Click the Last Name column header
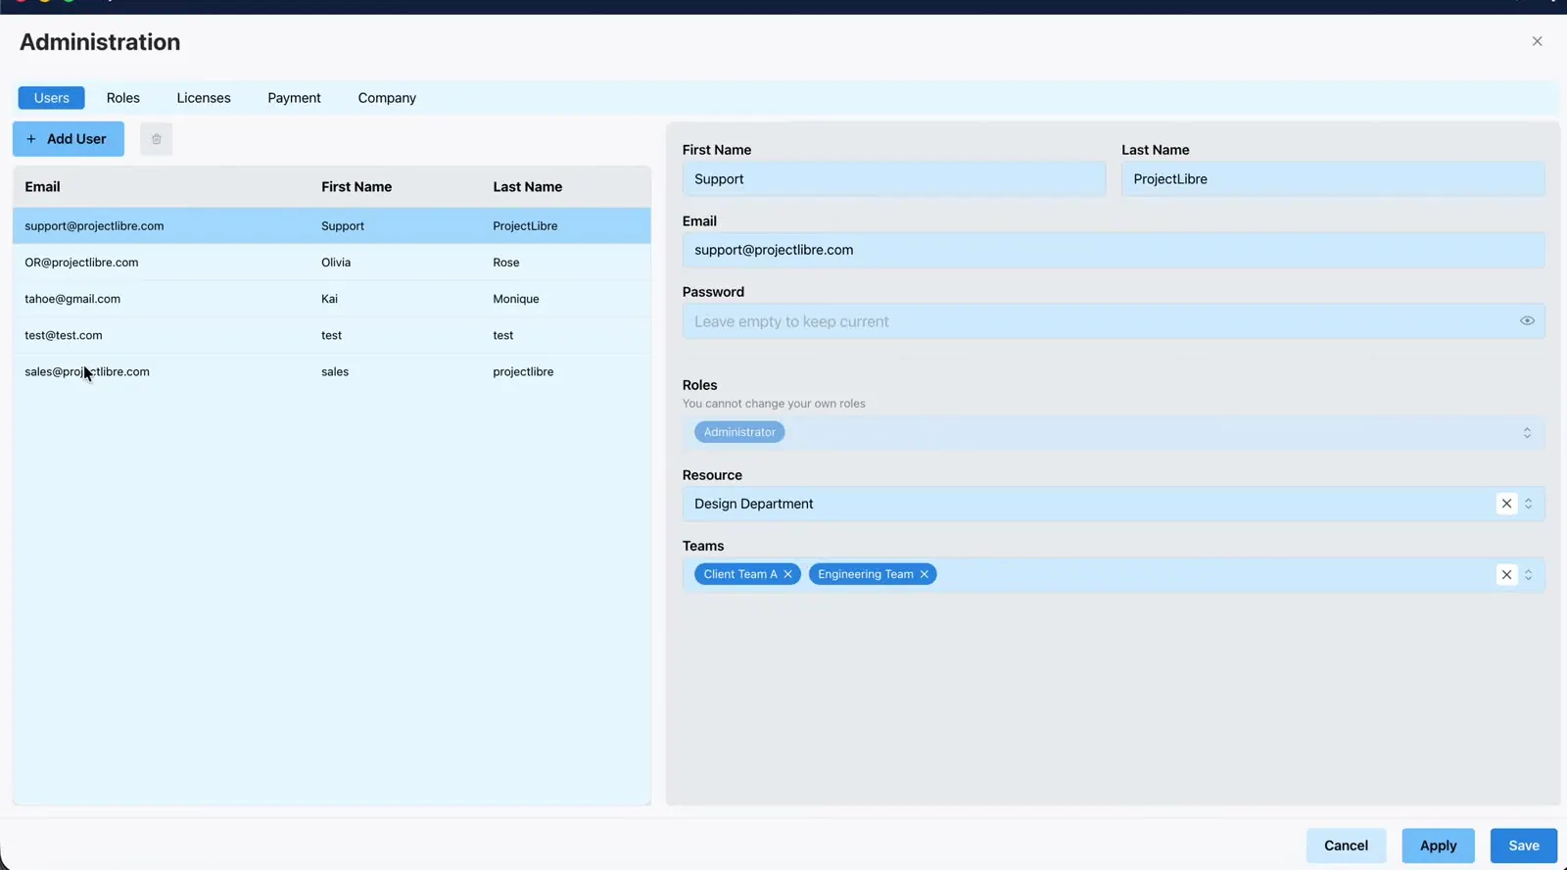Screen dimensions: 1567x870 point(527,187)
